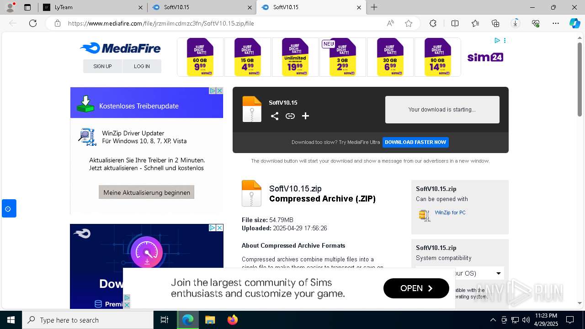
Task: Open the 90 GB 14.99 sim24 offer
Action: coord(438,57)
